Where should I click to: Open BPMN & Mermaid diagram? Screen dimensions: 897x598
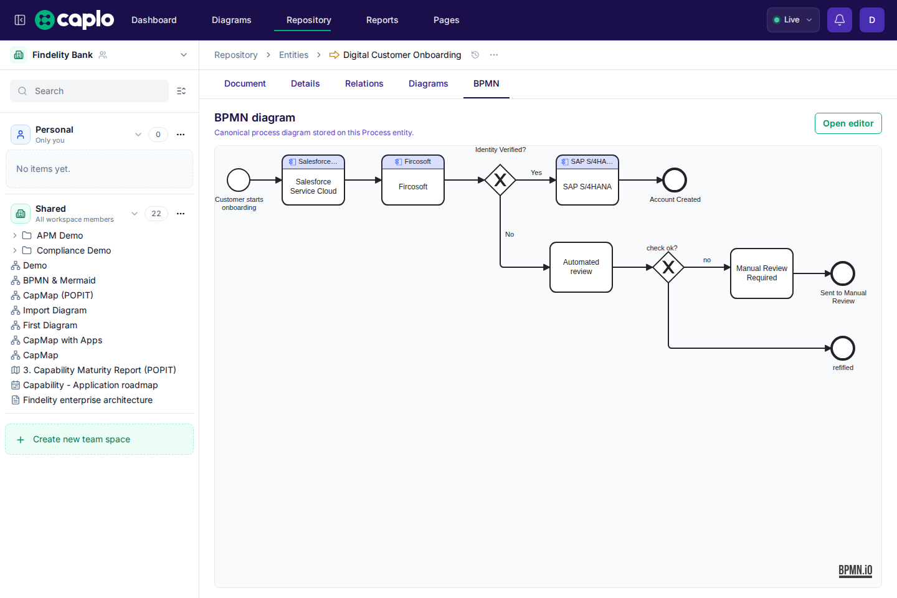point(59,280)
